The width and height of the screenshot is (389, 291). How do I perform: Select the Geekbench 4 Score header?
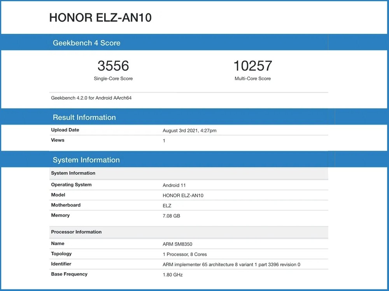point(86,43)
